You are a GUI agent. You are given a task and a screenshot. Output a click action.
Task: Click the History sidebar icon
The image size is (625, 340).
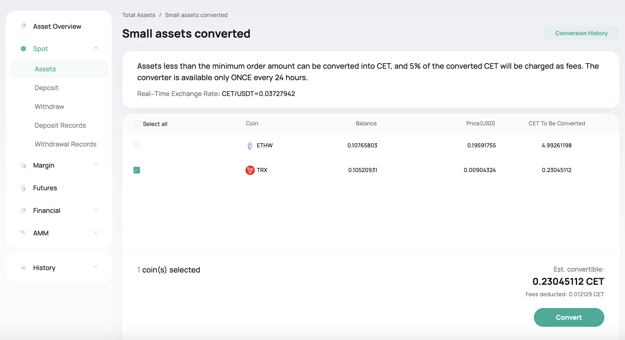[x=23, y=268]
